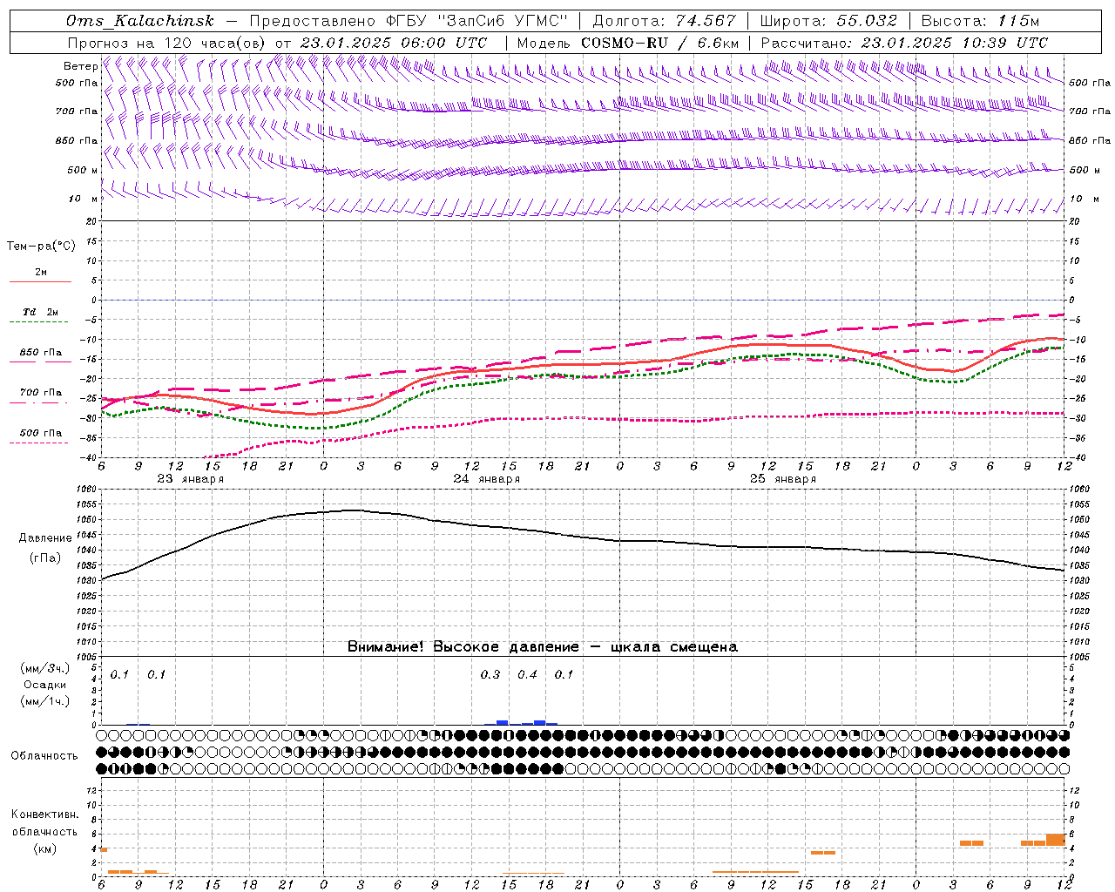1115x892 pixels.
Task: Click the 25 января date label
Action: (782, 479)
